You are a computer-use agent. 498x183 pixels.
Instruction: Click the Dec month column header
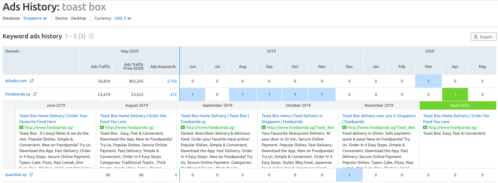click(x=349, y=67)
